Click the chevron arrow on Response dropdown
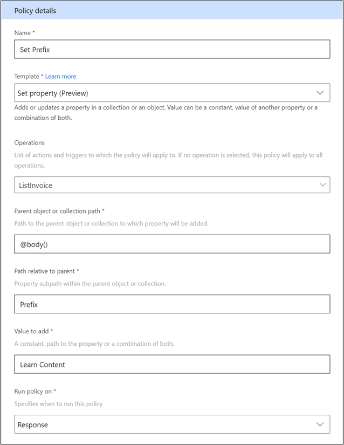The height and width of the screenshot is (445, 344). click(320, 425)
